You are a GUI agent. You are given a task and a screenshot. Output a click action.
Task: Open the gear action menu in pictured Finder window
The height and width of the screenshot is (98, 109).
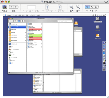tap(23, 21)
